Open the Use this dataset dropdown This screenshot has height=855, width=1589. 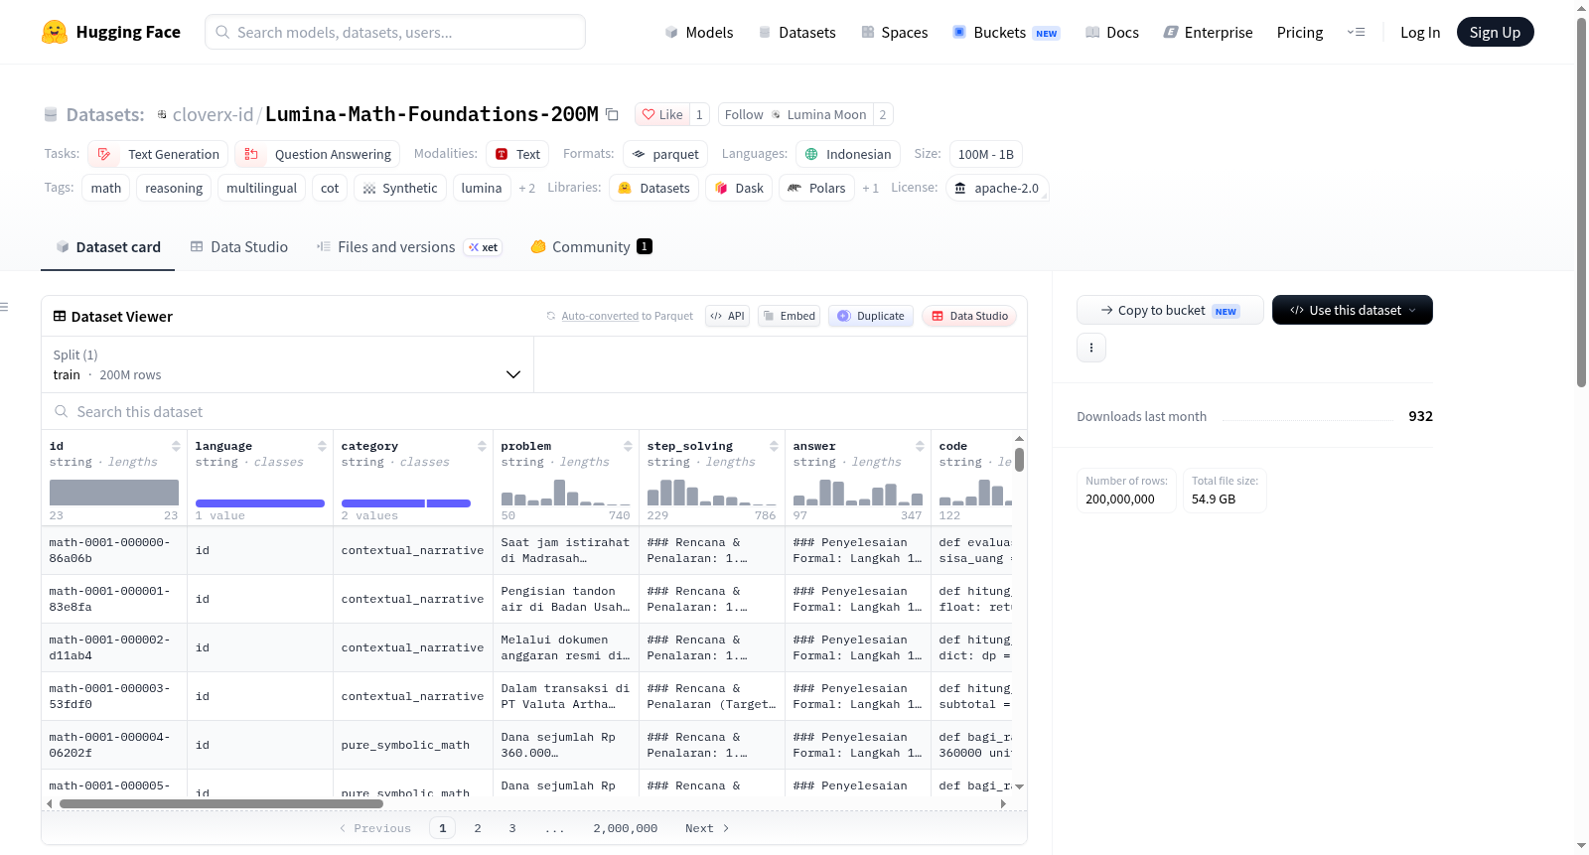[1353, 310]
